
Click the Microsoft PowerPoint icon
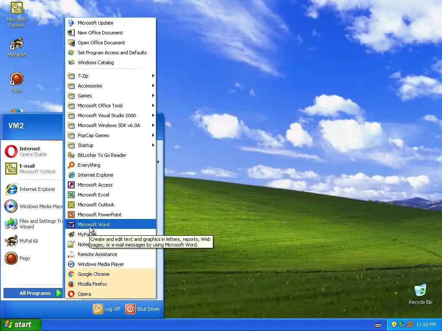tap(71, 215)
